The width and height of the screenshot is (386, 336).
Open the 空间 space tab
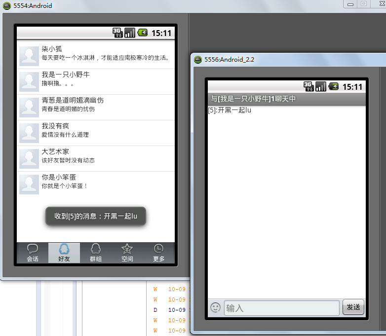[127, 253]
